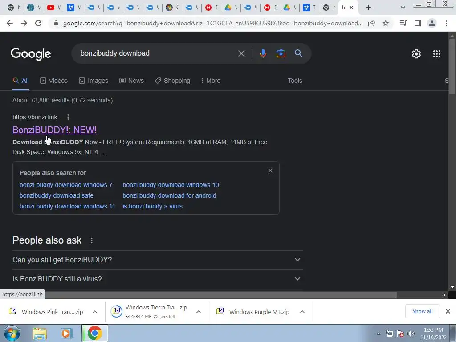Open the Google apps grid
The height and width of the screenshot is (342, 456).
pos(437,54)
